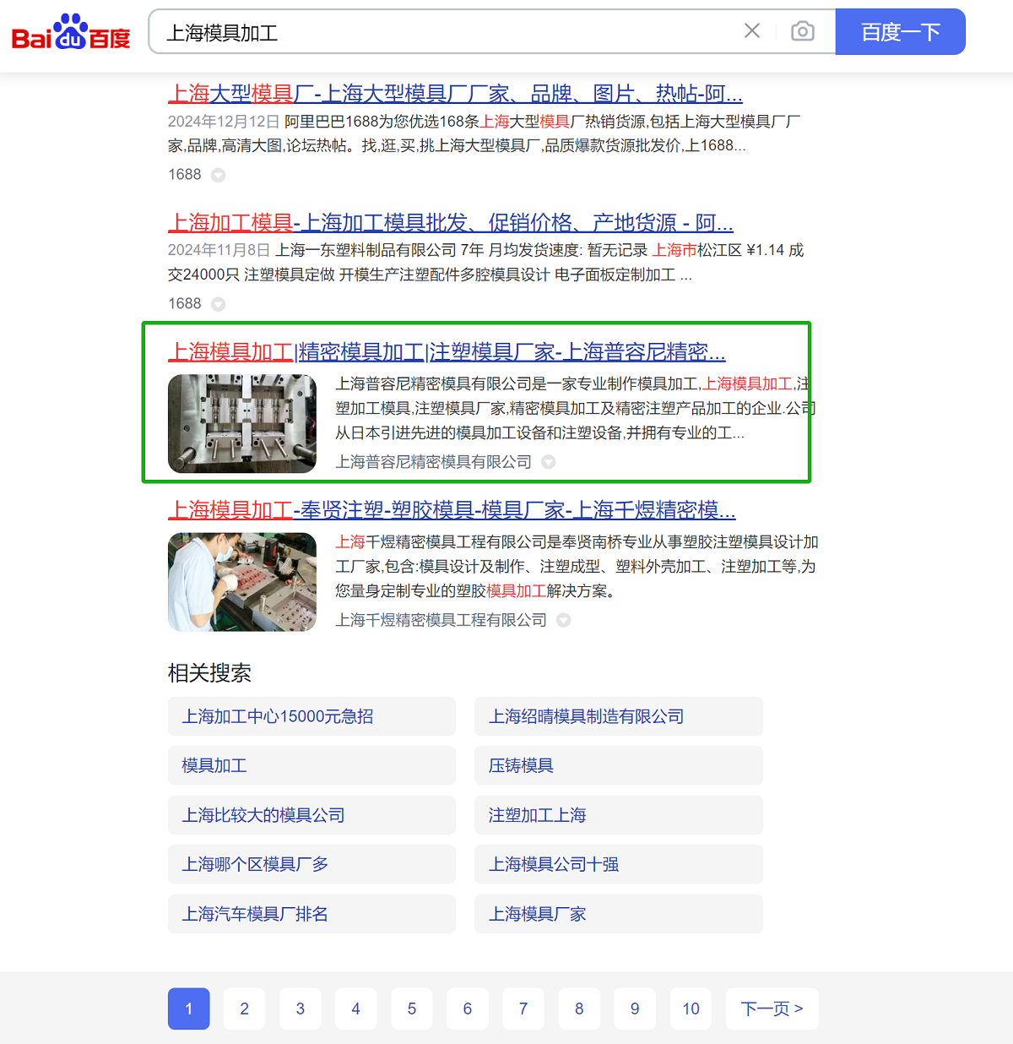Click the mold thumbnail of the 普容尼 result

pyautogui.click(x=242, y=423)
